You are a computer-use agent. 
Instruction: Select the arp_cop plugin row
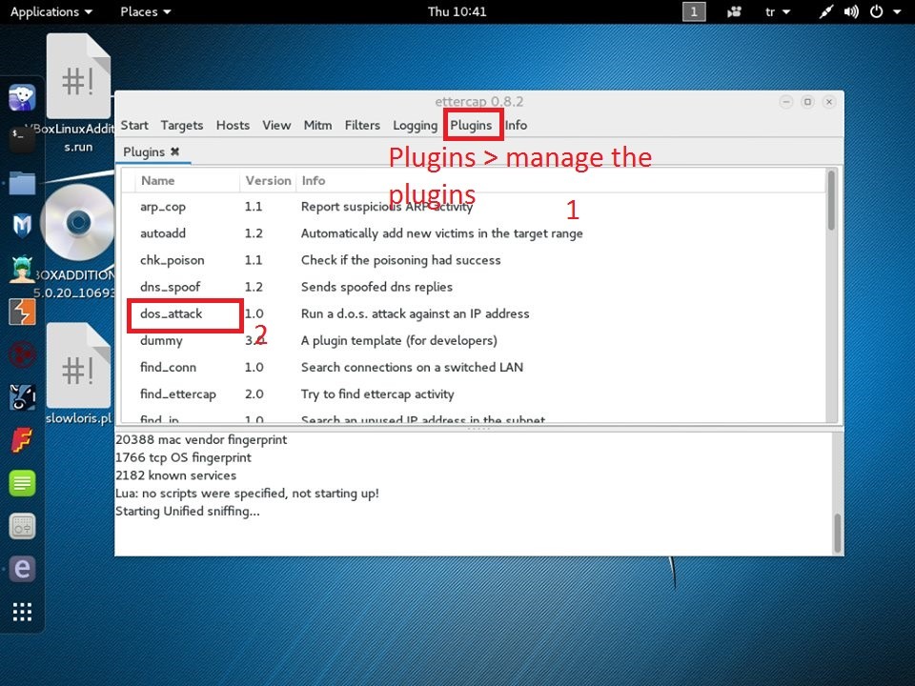click(474, 207)
